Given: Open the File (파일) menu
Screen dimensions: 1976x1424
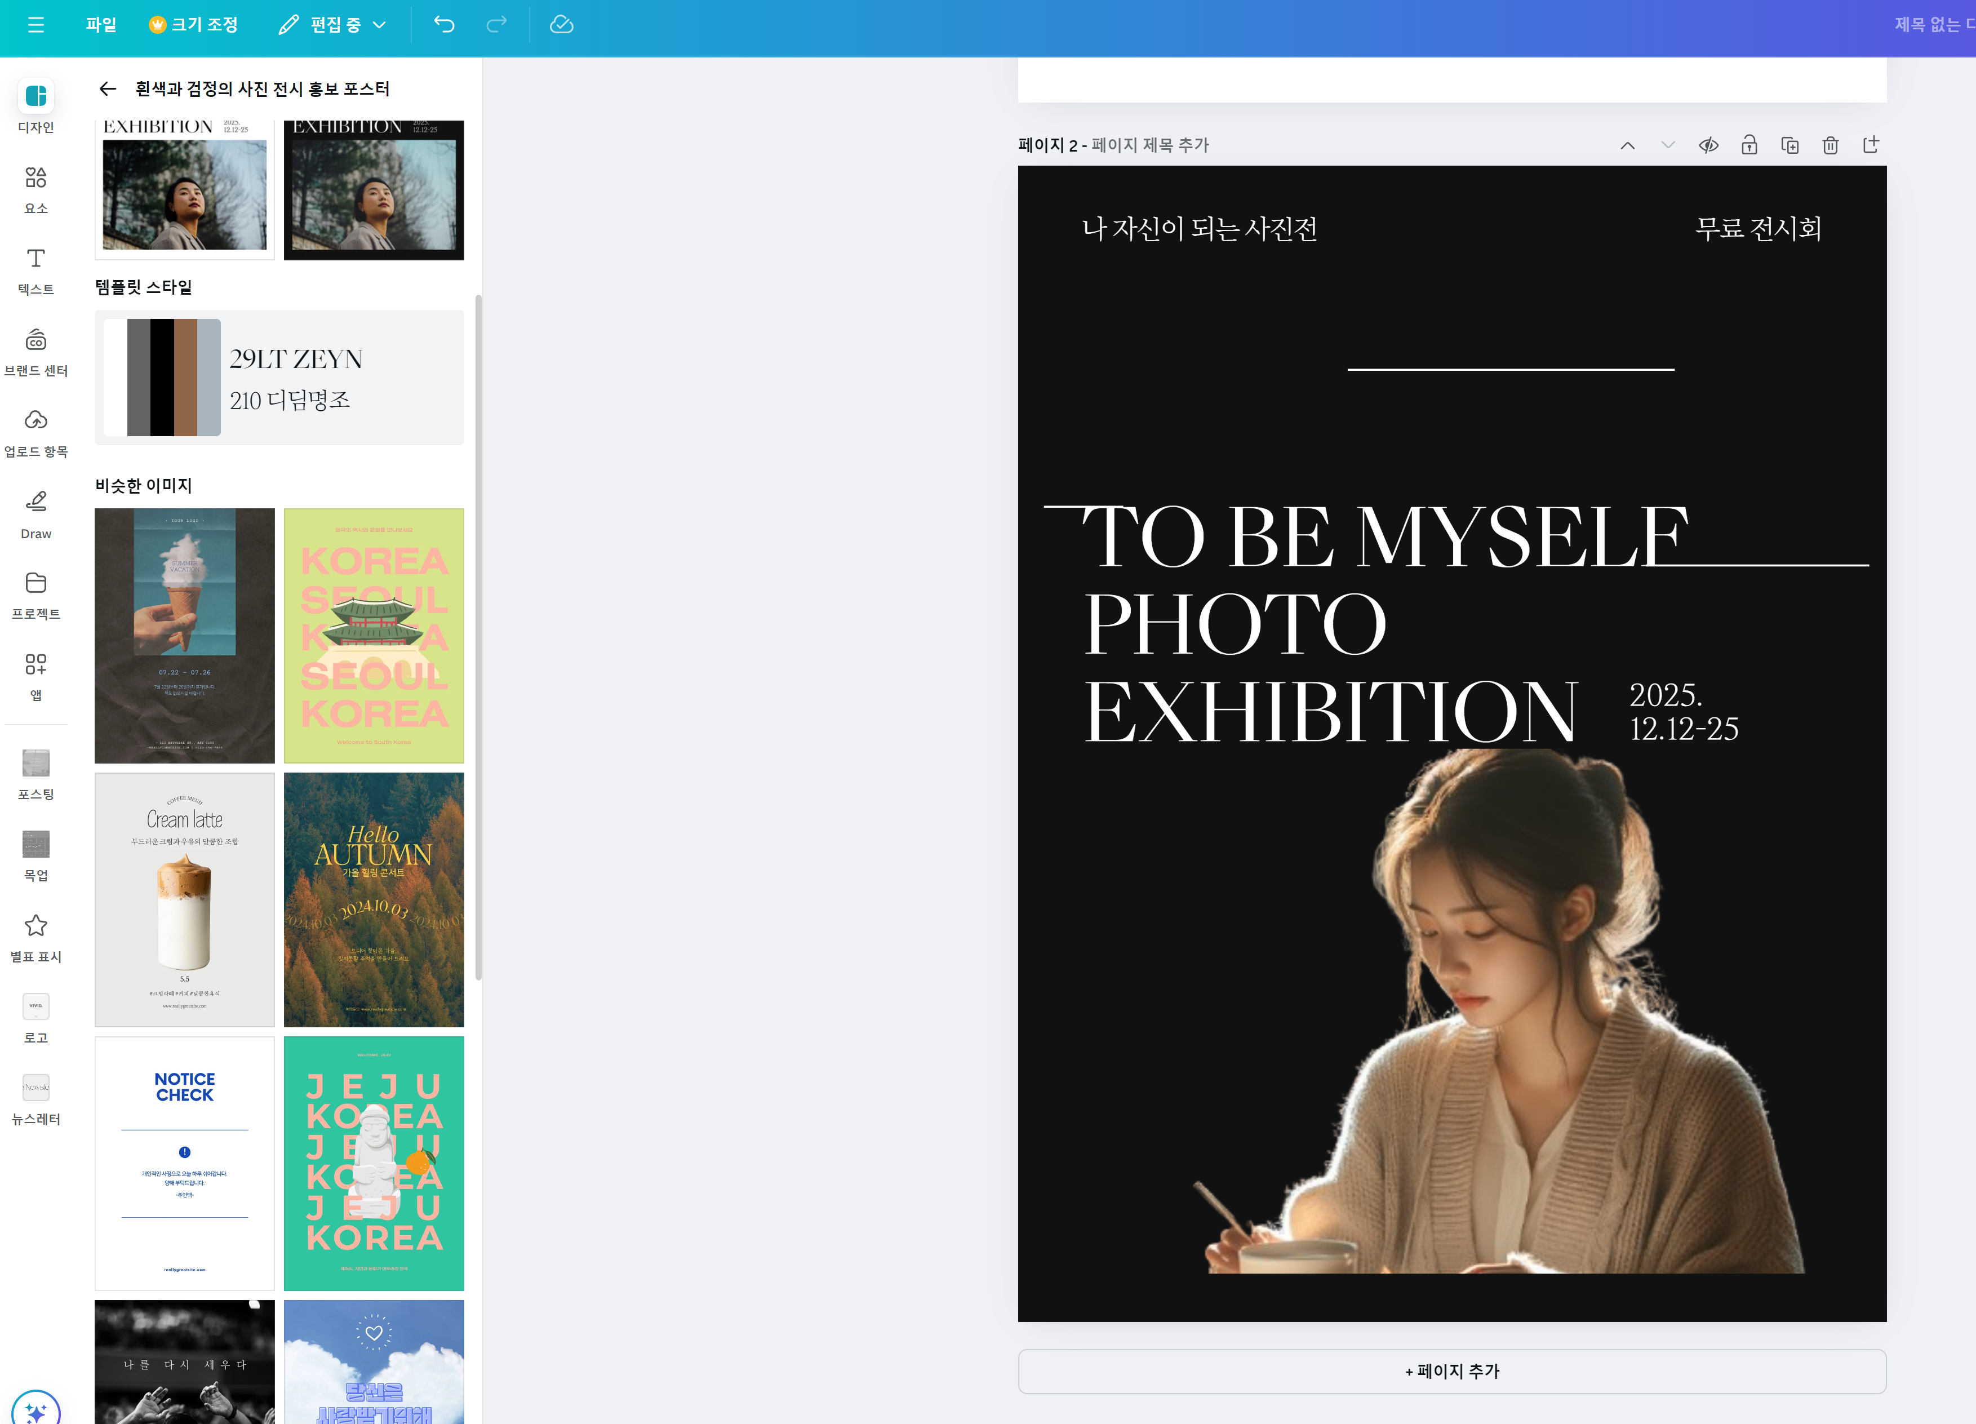Looking at the screenshot, I should pos(101,24).
